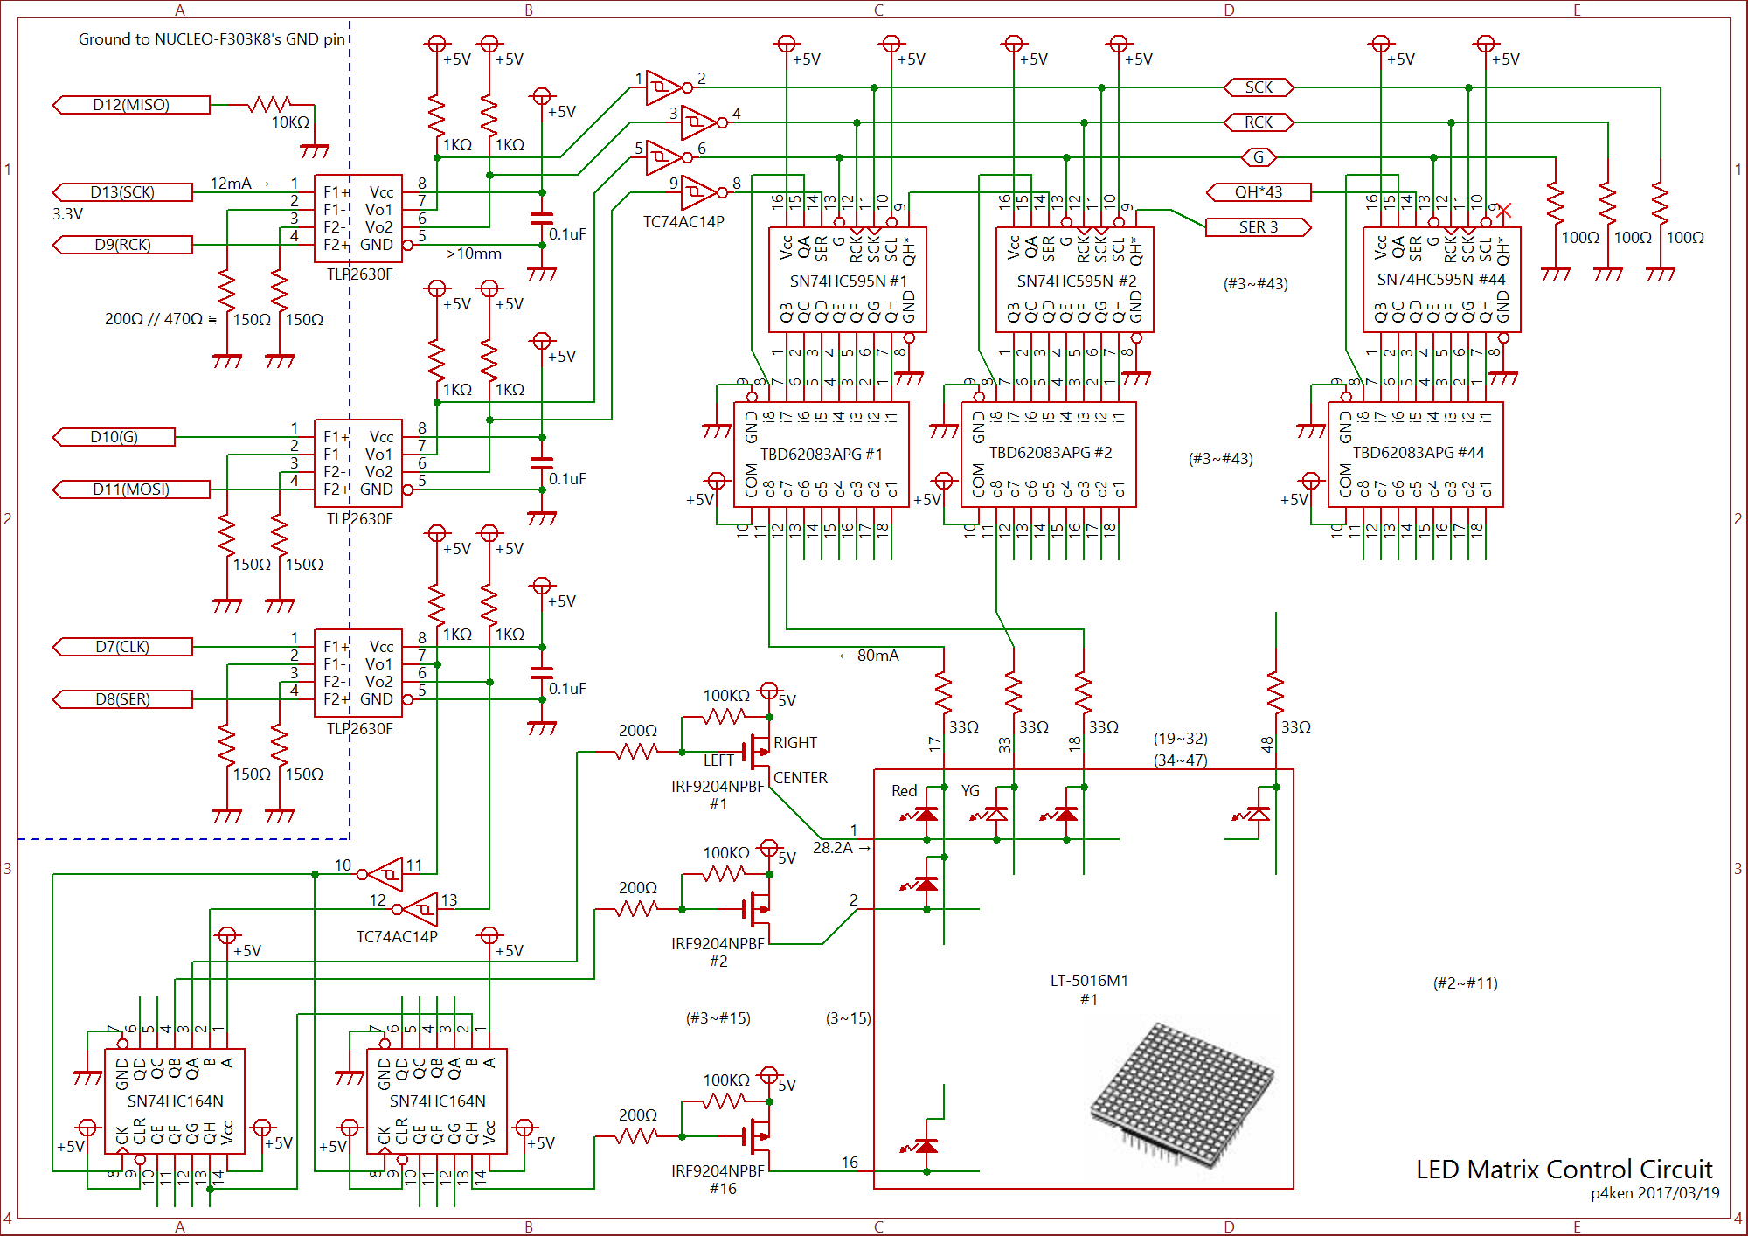Screen dimensions: 1748x1236
Task: Click the LED matrix module photo
Action: tap(1183, 1095)
